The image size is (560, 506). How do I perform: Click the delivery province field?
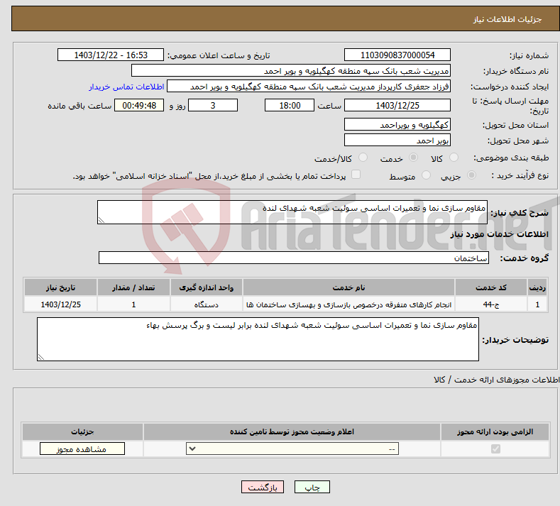[397, 125]
